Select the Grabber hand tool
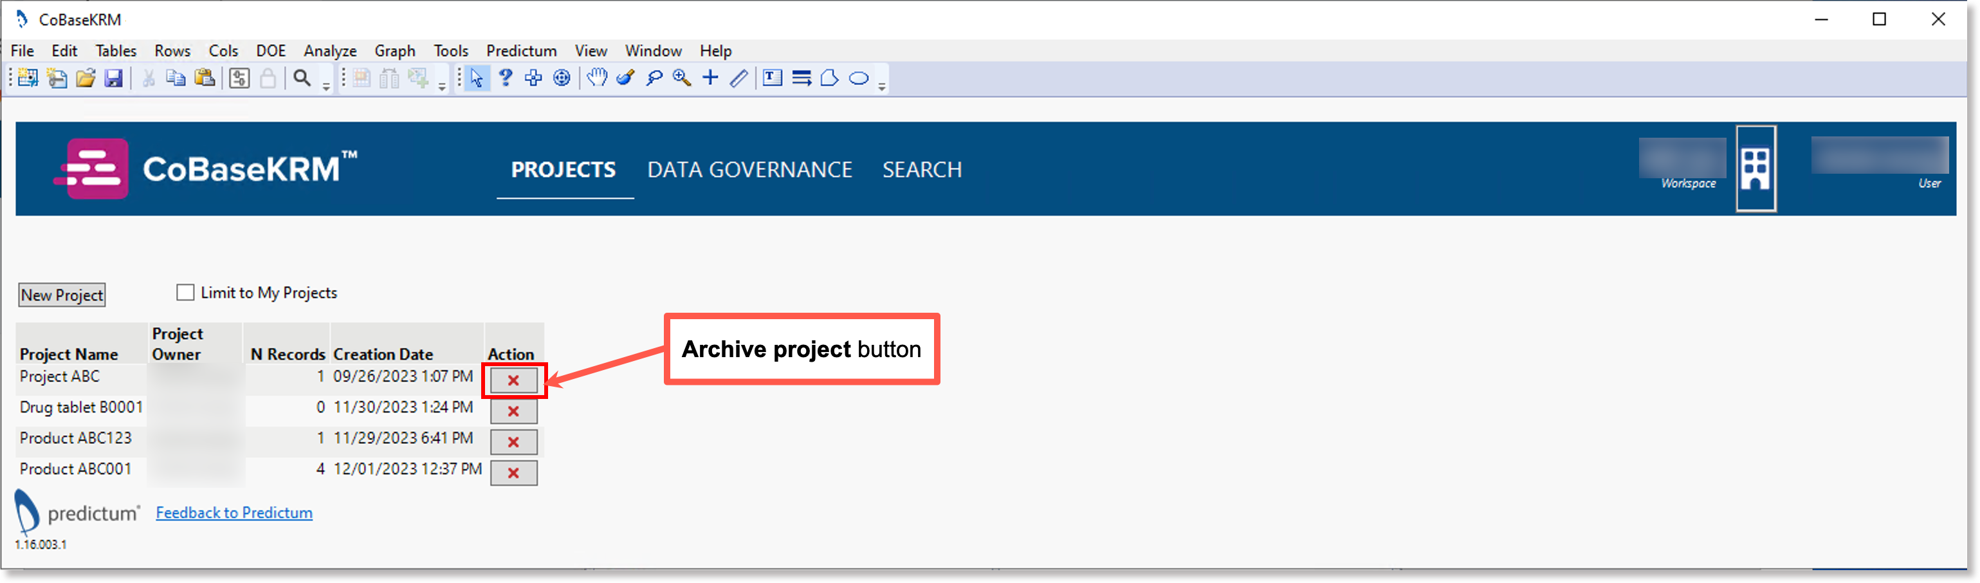This screenshot has height=583, width=1980. 596,79
